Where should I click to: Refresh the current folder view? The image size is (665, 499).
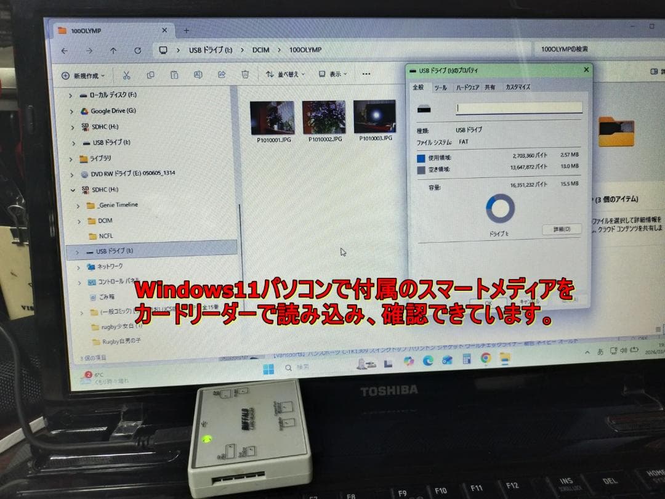(x=137, y=51)
